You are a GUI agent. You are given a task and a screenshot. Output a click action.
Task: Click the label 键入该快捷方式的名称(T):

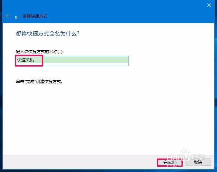click(40, 52)
